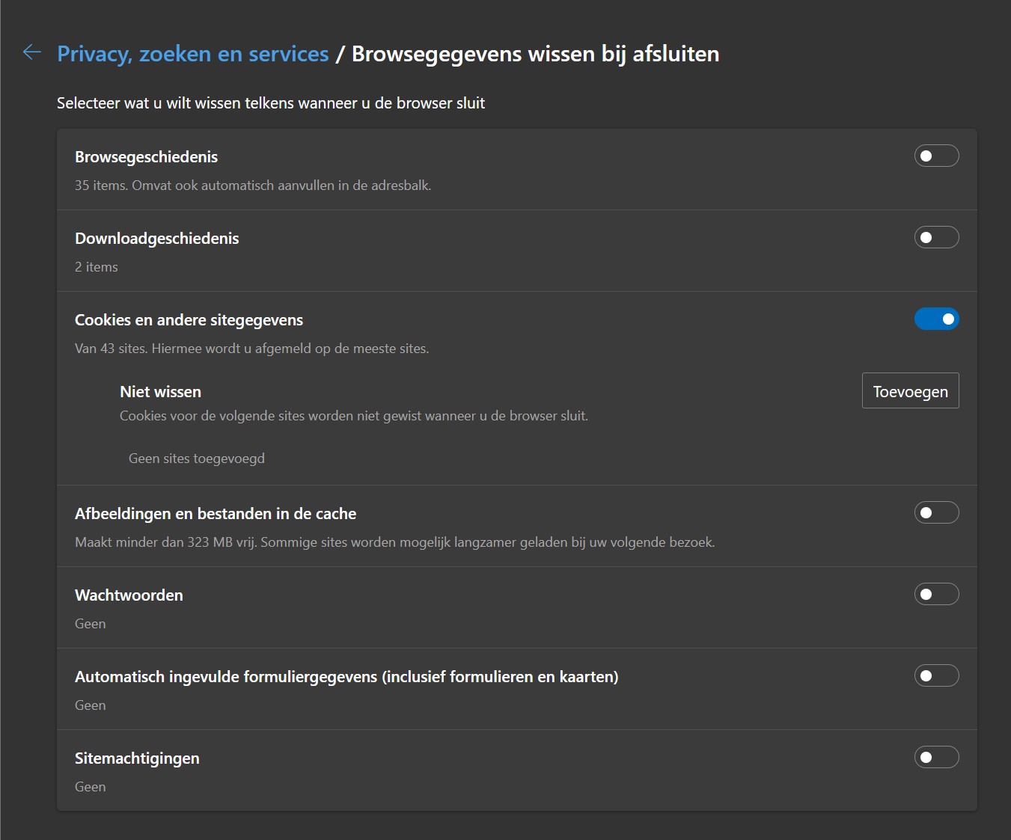Click the Selecteer wat u wilt wissen subtitle
The height and width of the screenshot is (840, 1011).
[x=270, y=102]
